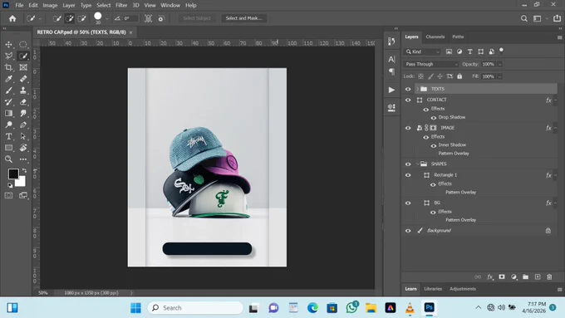Open the layer filter Kind dropdown
Viewport: 565px width, 318px height.
point(422,51)
